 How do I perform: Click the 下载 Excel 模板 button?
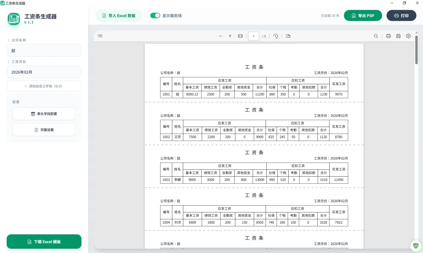44,242
